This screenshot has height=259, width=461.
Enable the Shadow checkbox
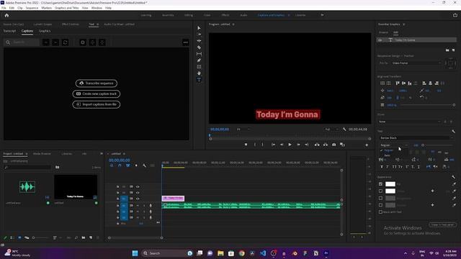pyautogui.click(x=380, y=205)
